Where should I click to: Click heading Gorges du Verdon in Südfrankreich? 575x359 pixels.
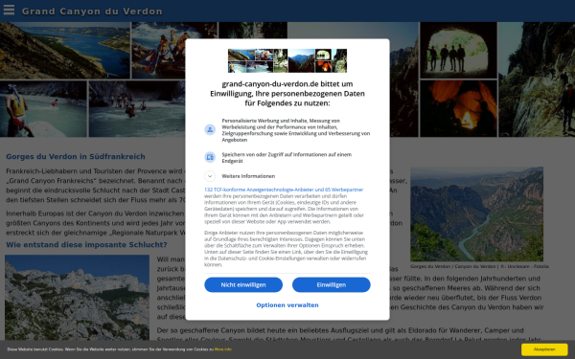pos(76,157)
